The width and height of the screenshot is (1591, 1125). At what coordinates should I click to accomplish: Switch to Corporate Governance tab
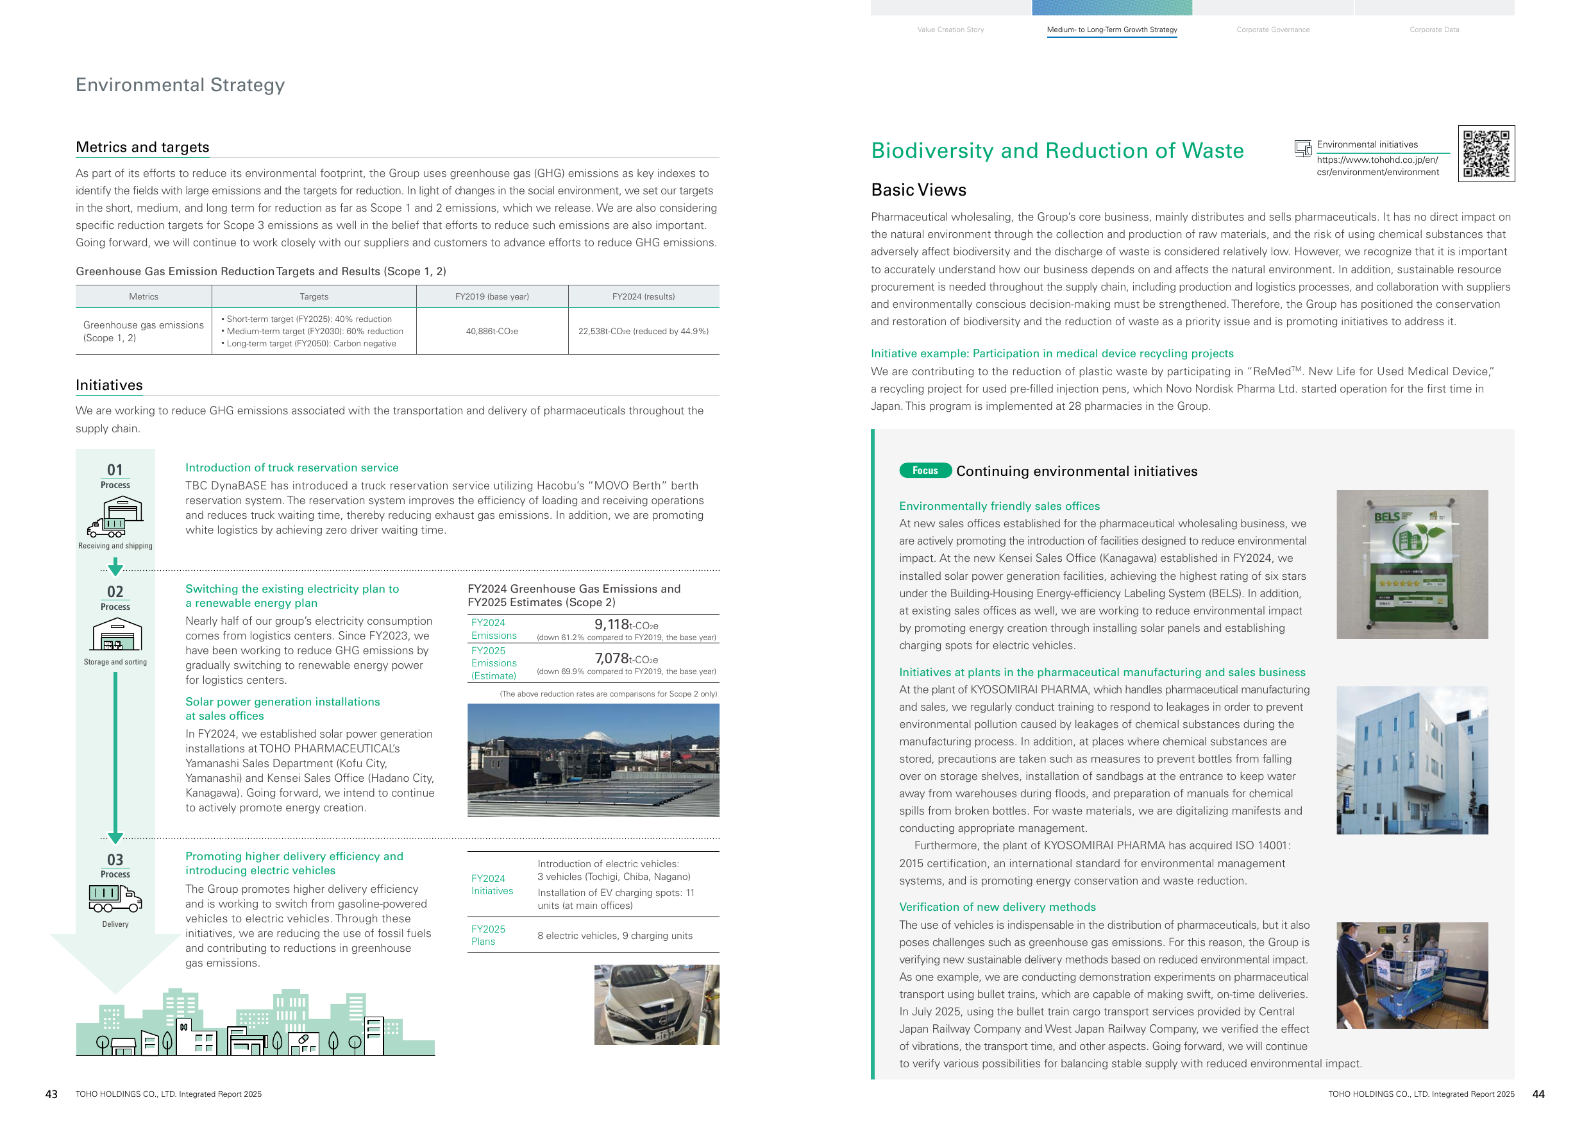(1272, 30)
